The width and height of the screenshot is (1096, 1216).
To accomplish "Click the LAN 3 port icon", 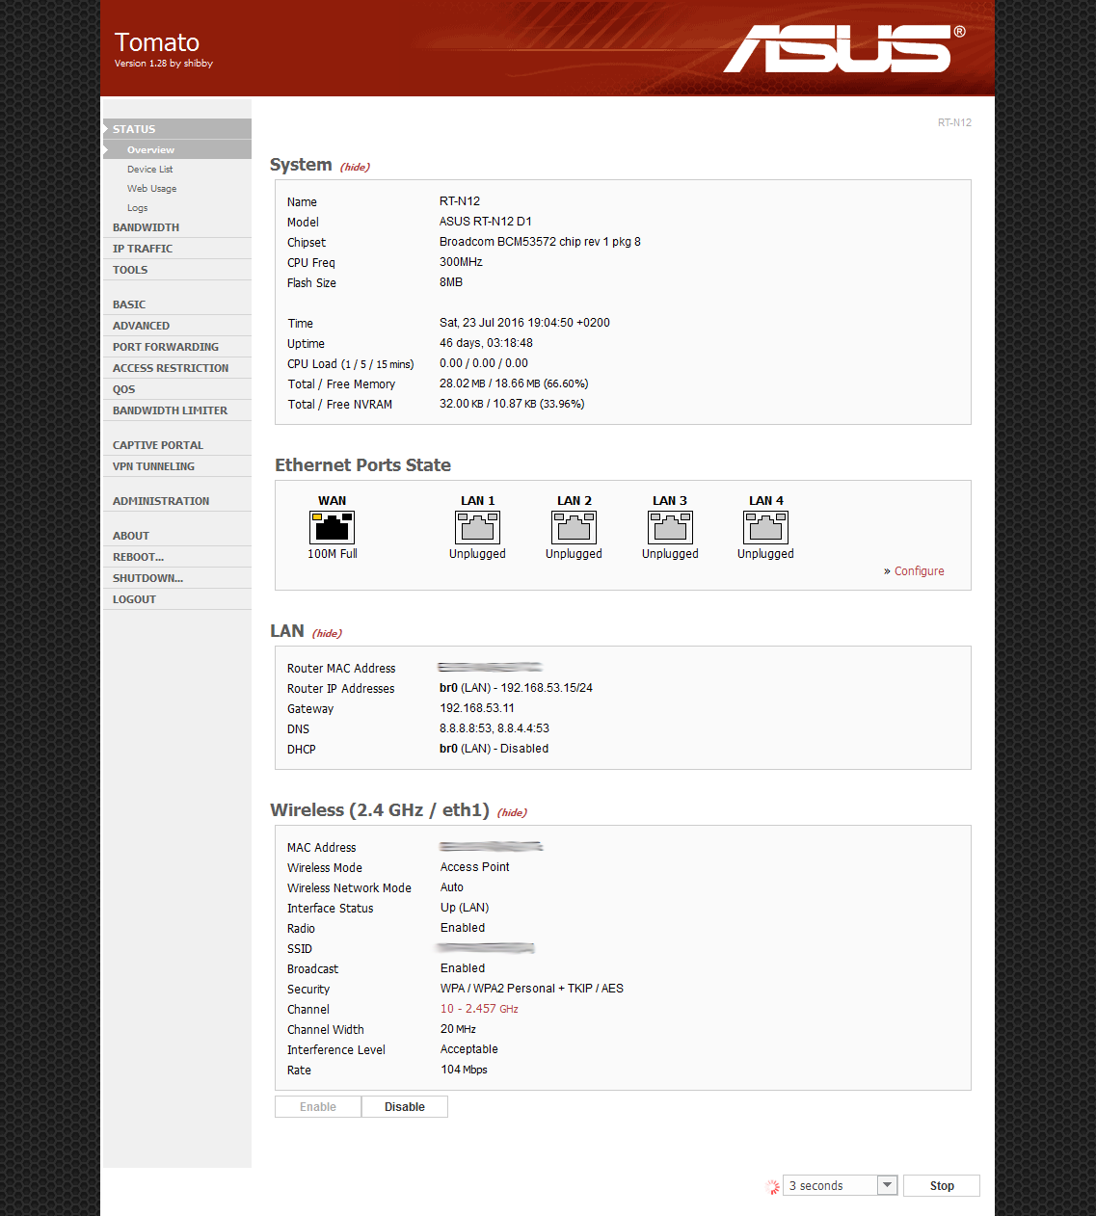I will (670, 527).
